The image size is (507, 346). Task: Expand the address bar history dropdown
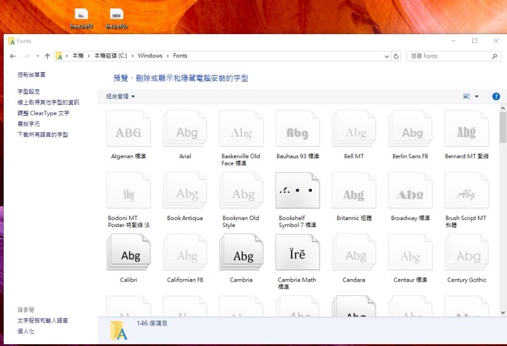(386, 56)
